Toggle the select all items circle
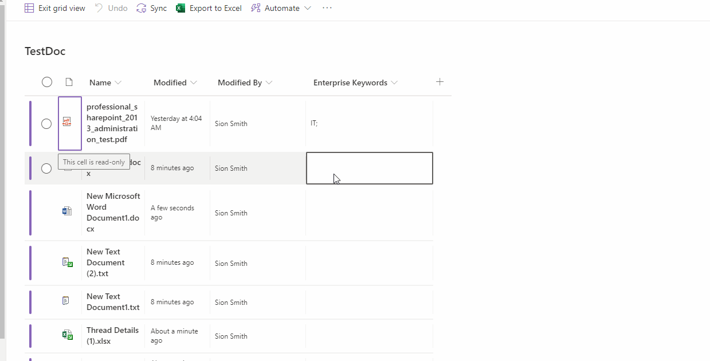Viewport: 710px width, 361px height. 47,82
